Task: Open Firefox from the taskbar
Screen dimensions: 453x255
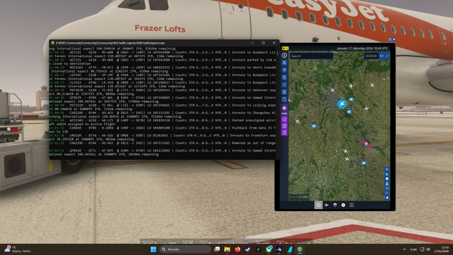Action: point(237,249)
